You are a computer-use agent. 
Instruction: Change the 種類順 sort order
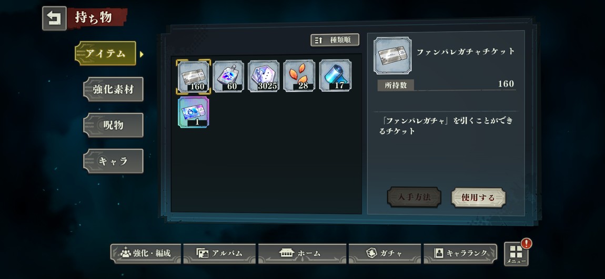coord(335,40)
